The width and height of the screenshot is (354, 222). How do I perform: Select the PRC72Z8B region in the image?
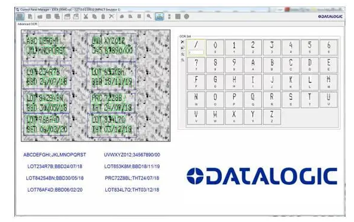[x=112, y=103]
